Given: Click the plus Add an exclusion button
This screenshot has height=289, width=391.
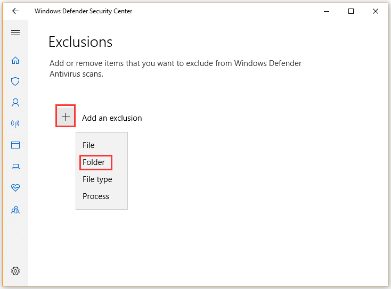Looking at the screenshot, I should [x=66, y=116].
